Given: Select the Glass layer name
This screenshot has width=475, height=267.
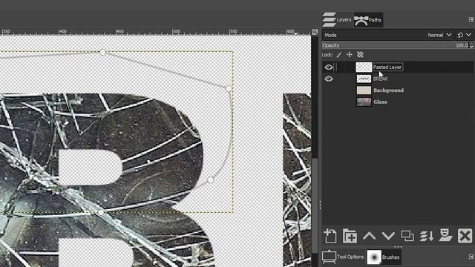Looking at the screenshot, I should 380,102.
